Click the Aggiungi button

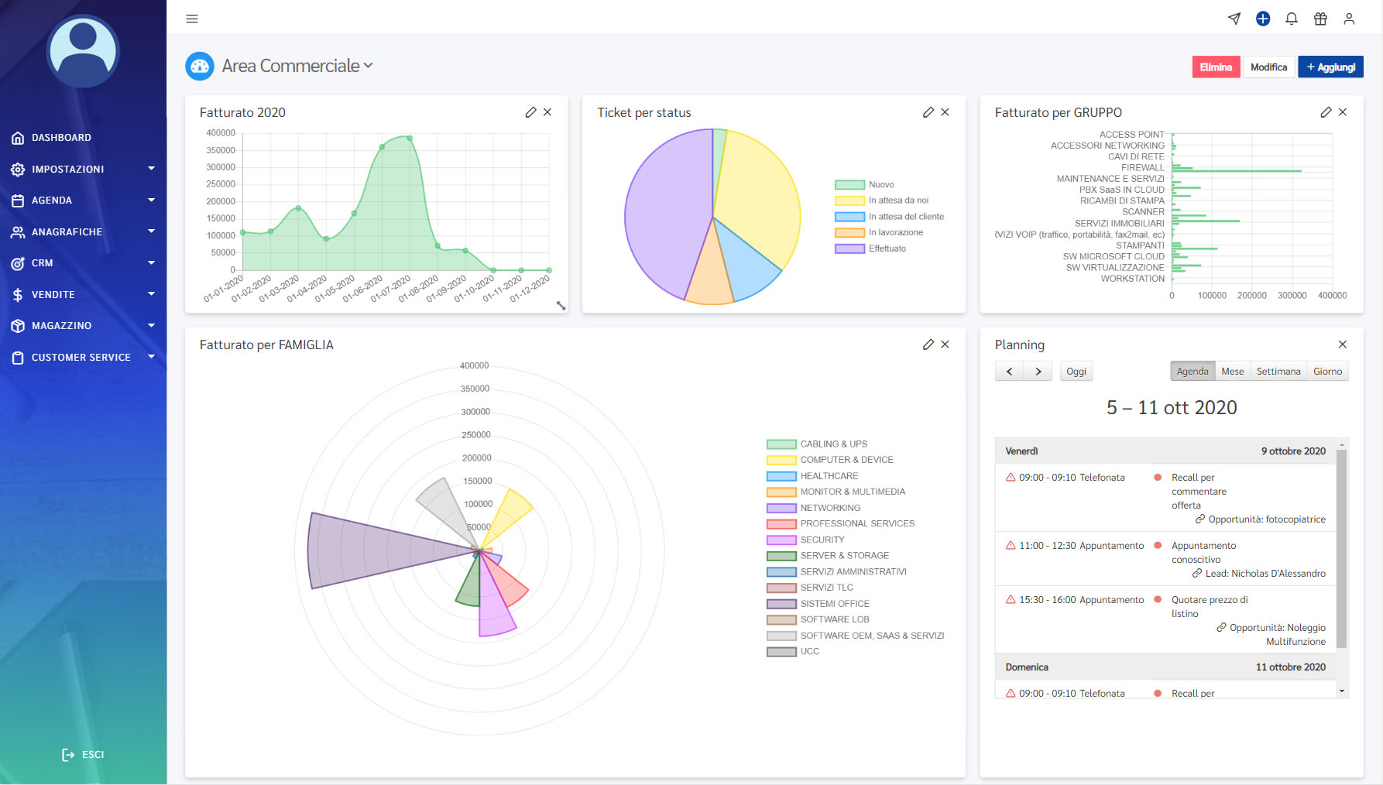(x=1330, y=67)
